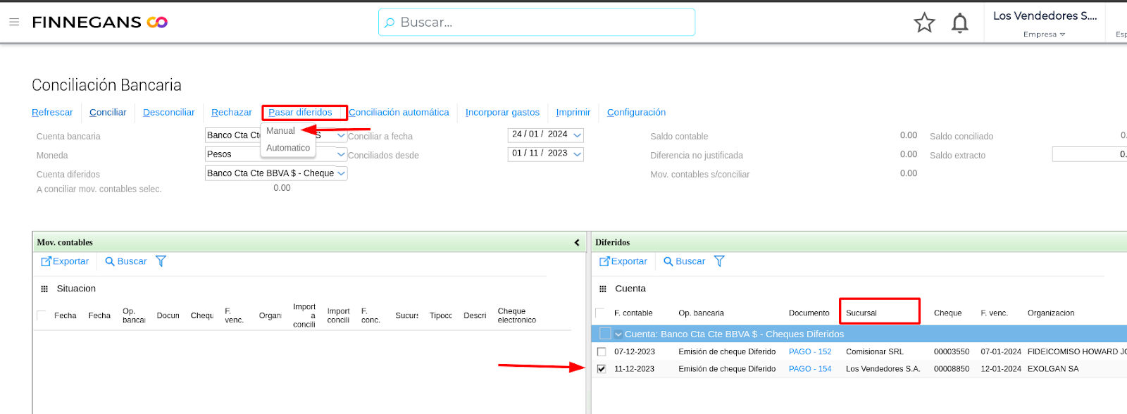Sort by Organizacion column header
Viewport: 1127px width, 414px height.
point(1050,313)
